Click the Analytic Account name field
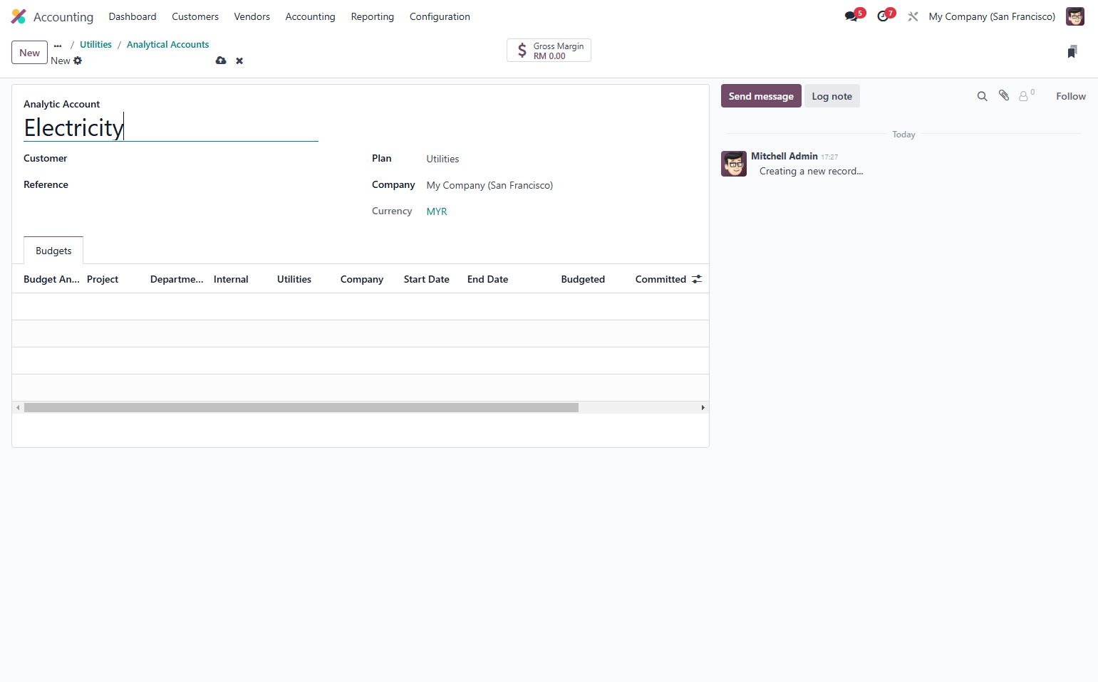Screen dimensions: 1098x682 coord(171,127)
